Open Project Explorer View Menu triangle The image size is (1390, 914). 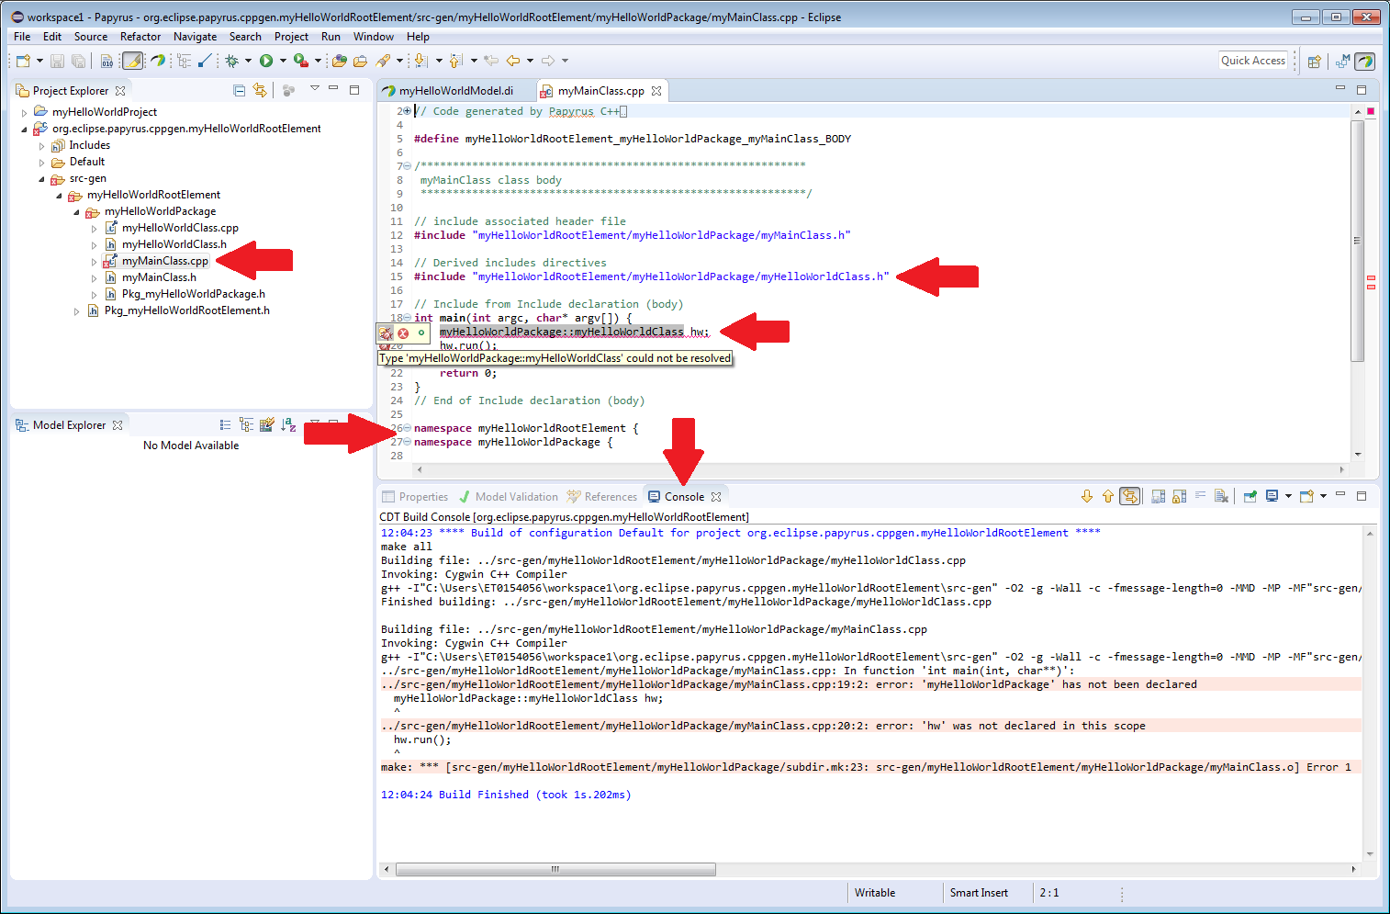click(314, 89)
